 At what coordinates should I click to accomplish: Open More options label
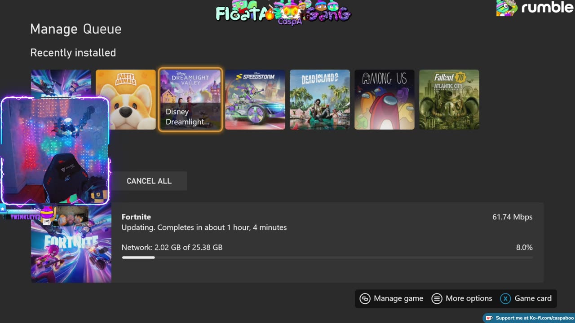tap(469, 298)
